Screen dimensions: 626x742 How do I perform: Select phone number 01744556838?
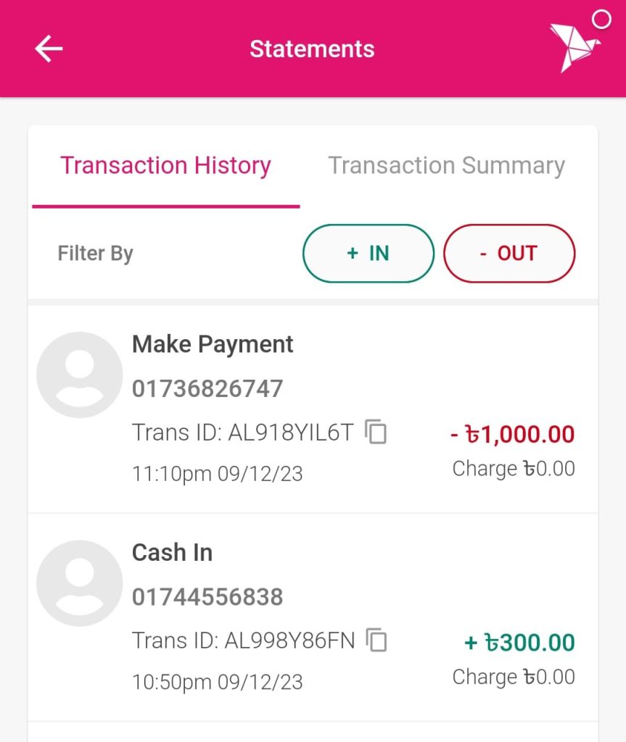(x=207, y=597)
